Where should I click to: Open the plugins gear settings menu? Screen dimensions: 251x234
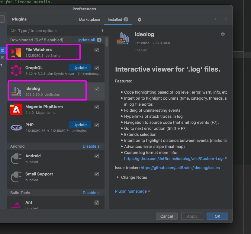140,20
